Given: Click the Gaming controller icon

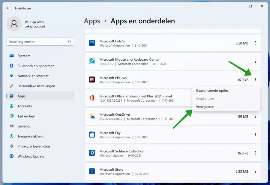Looking at the screenshot, I should (11, 126).
